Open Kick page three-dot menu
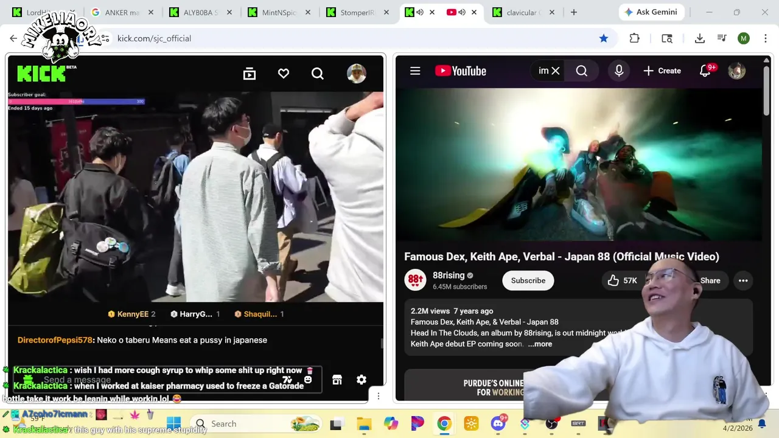Screen dimensions: 779x438 coord(379,396)
